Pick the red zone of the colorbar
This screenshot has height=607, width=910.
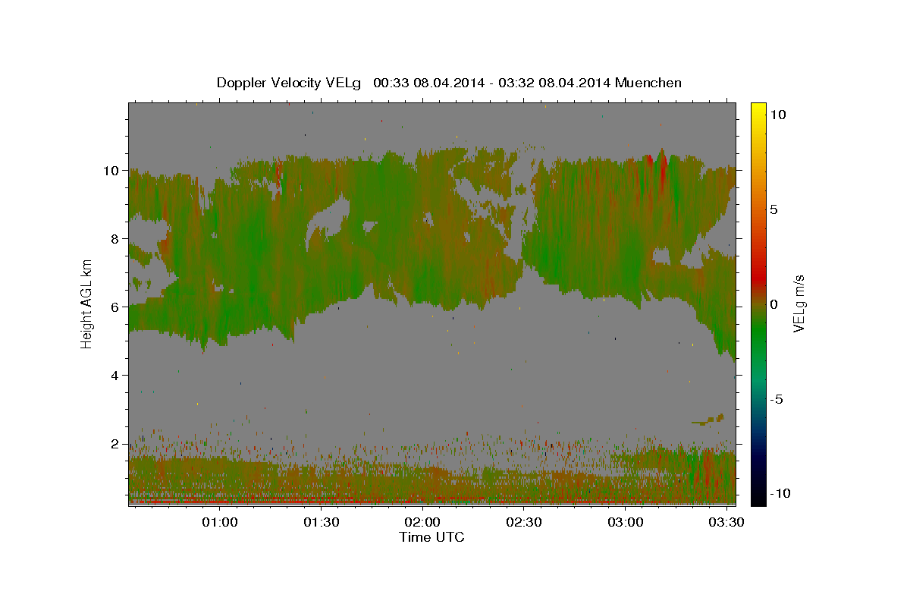[x=758, y=279]
